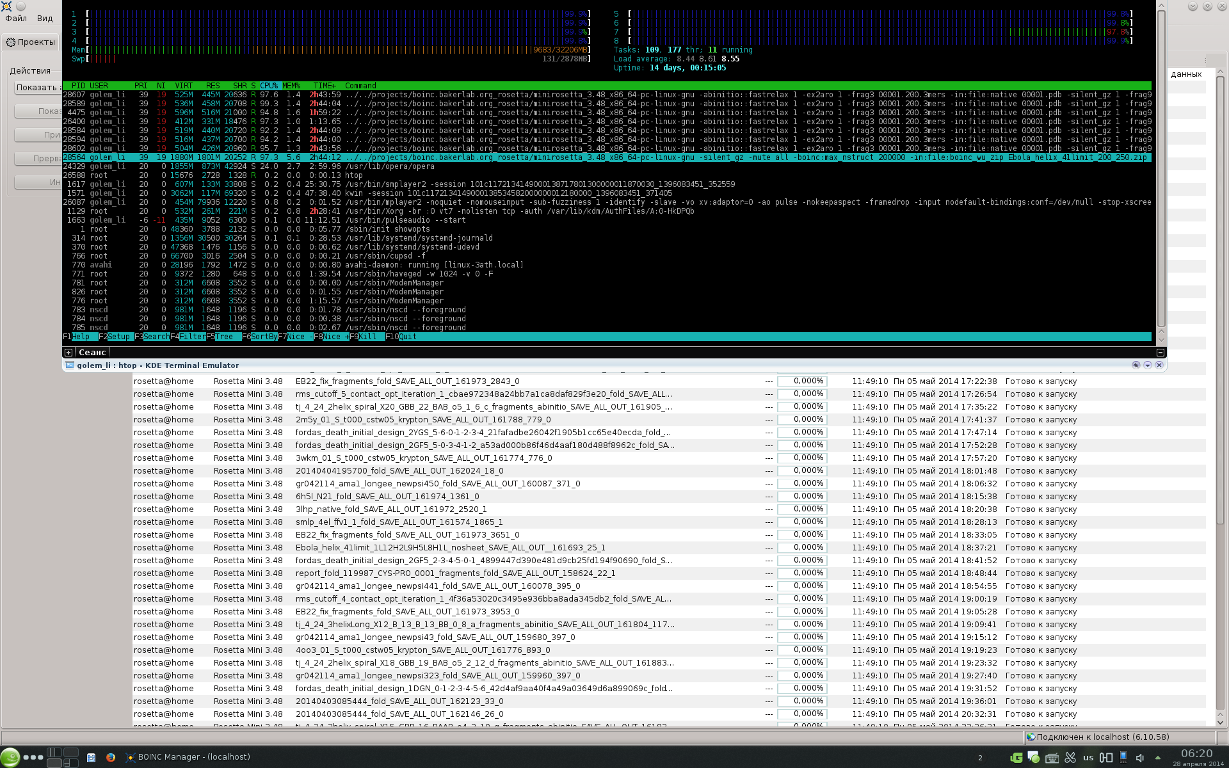This screenshot has height=768, width=1229.
Task: Click the new session plus icon
Action: click(x=68, y=353)
